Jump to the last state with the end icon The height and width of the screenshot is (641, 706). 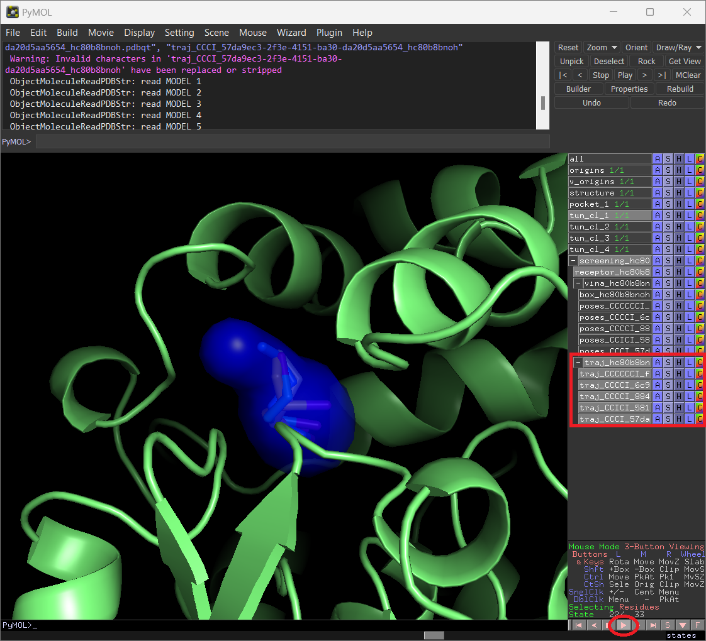(x=653, y=625)
